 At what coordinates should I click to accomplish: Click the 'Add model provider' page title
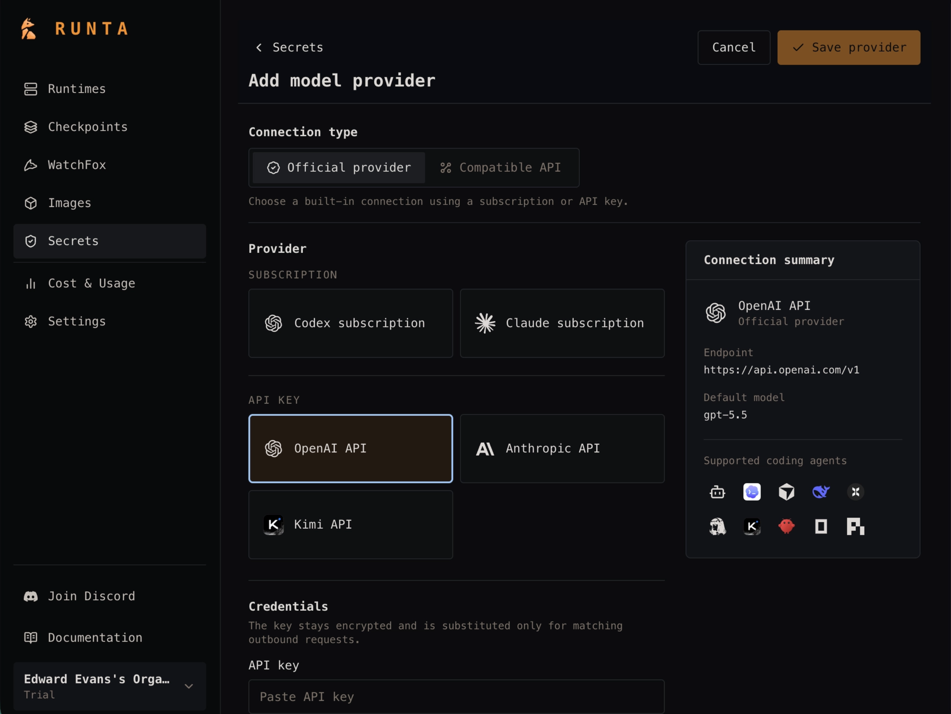pyautogui.click(x=342, y=81)
